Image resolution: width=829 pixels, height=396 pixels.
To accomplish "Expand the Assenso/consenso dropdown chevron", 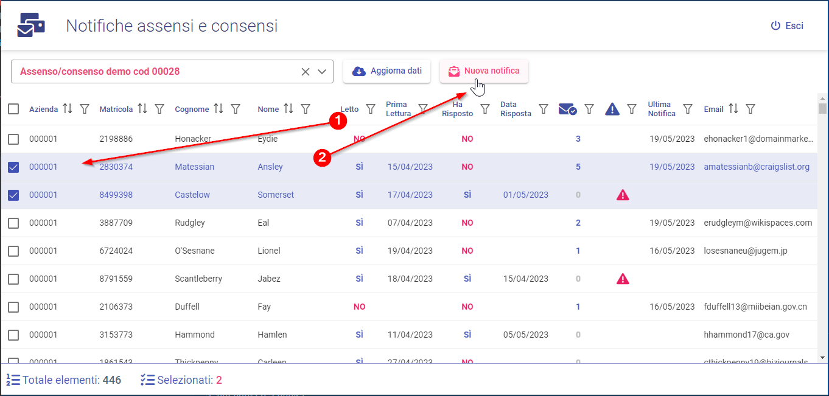I will [x=323, y=71].
